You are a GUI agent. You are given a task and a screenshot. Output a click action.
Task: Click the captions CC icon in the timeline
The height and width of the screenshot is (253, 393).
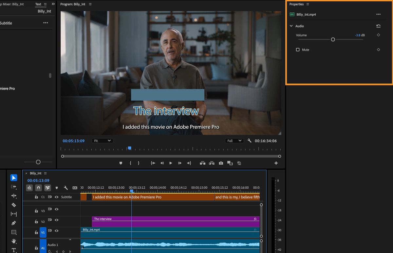[75, 188]
